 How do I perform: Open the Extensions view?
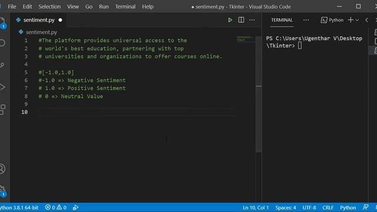coord(2,110)
